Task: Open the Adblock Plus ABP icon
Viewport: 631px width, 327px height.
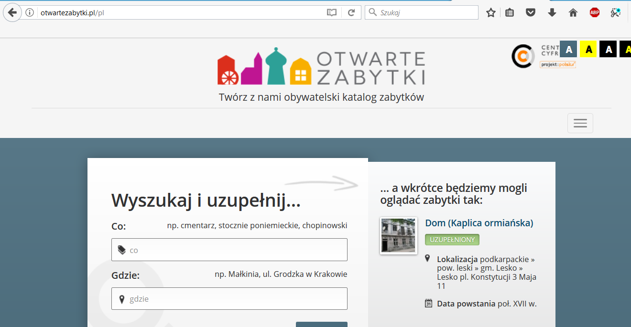Action: point(594,13)
